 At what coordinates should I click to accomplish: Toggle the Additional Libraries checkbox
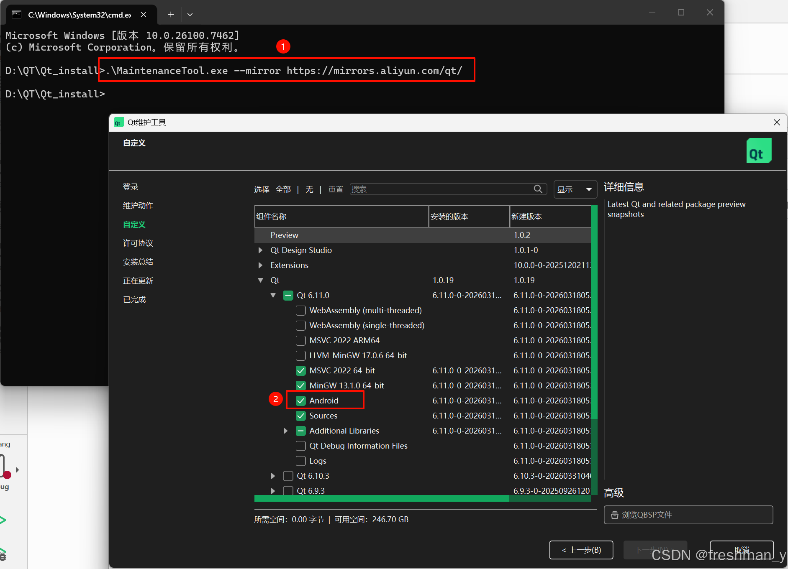click(x=301, y=431)
